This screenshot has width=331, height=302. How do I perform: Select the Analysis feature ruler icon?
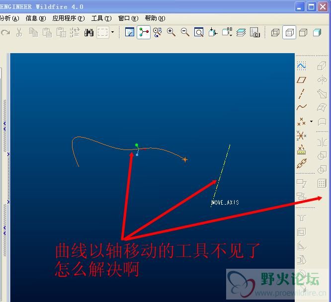coord(302,150)
